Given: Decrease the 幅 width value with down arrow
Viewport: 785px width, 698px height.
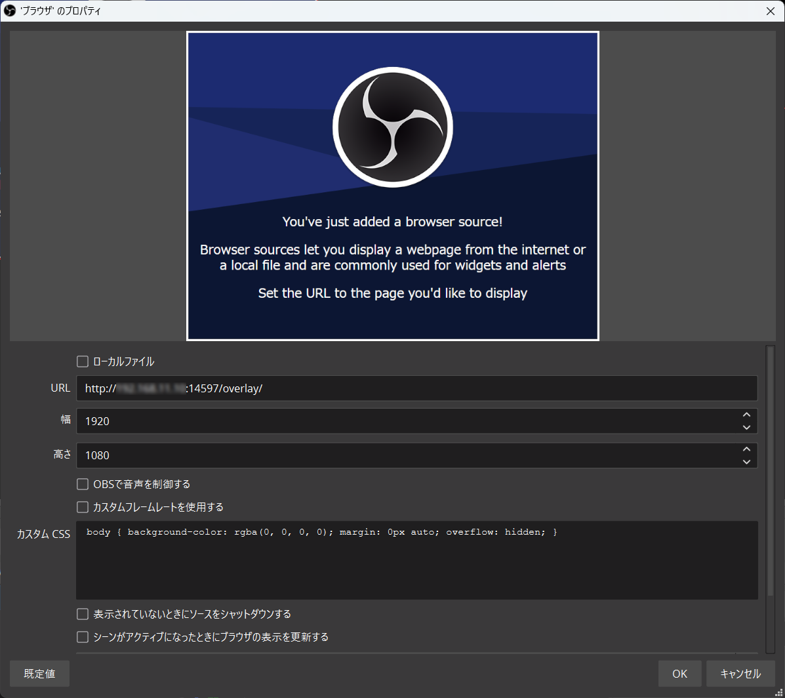Looking at the screenshot, I should (x=746, y=427).
